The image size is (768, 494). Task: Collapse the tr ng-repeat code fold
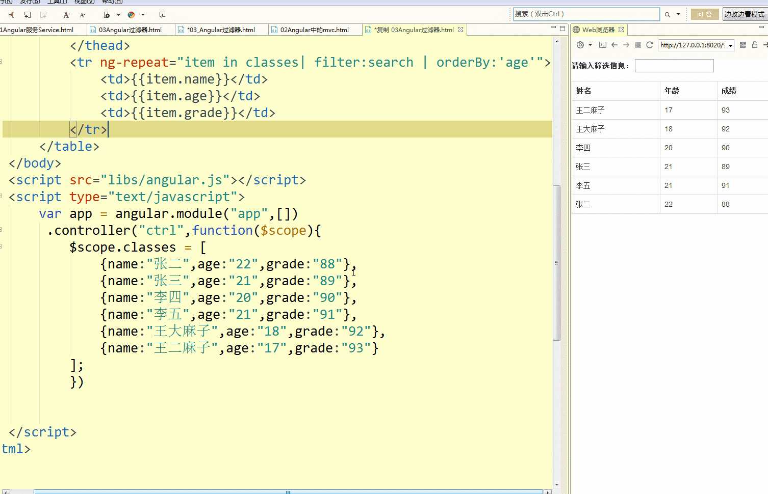(2, 62)
